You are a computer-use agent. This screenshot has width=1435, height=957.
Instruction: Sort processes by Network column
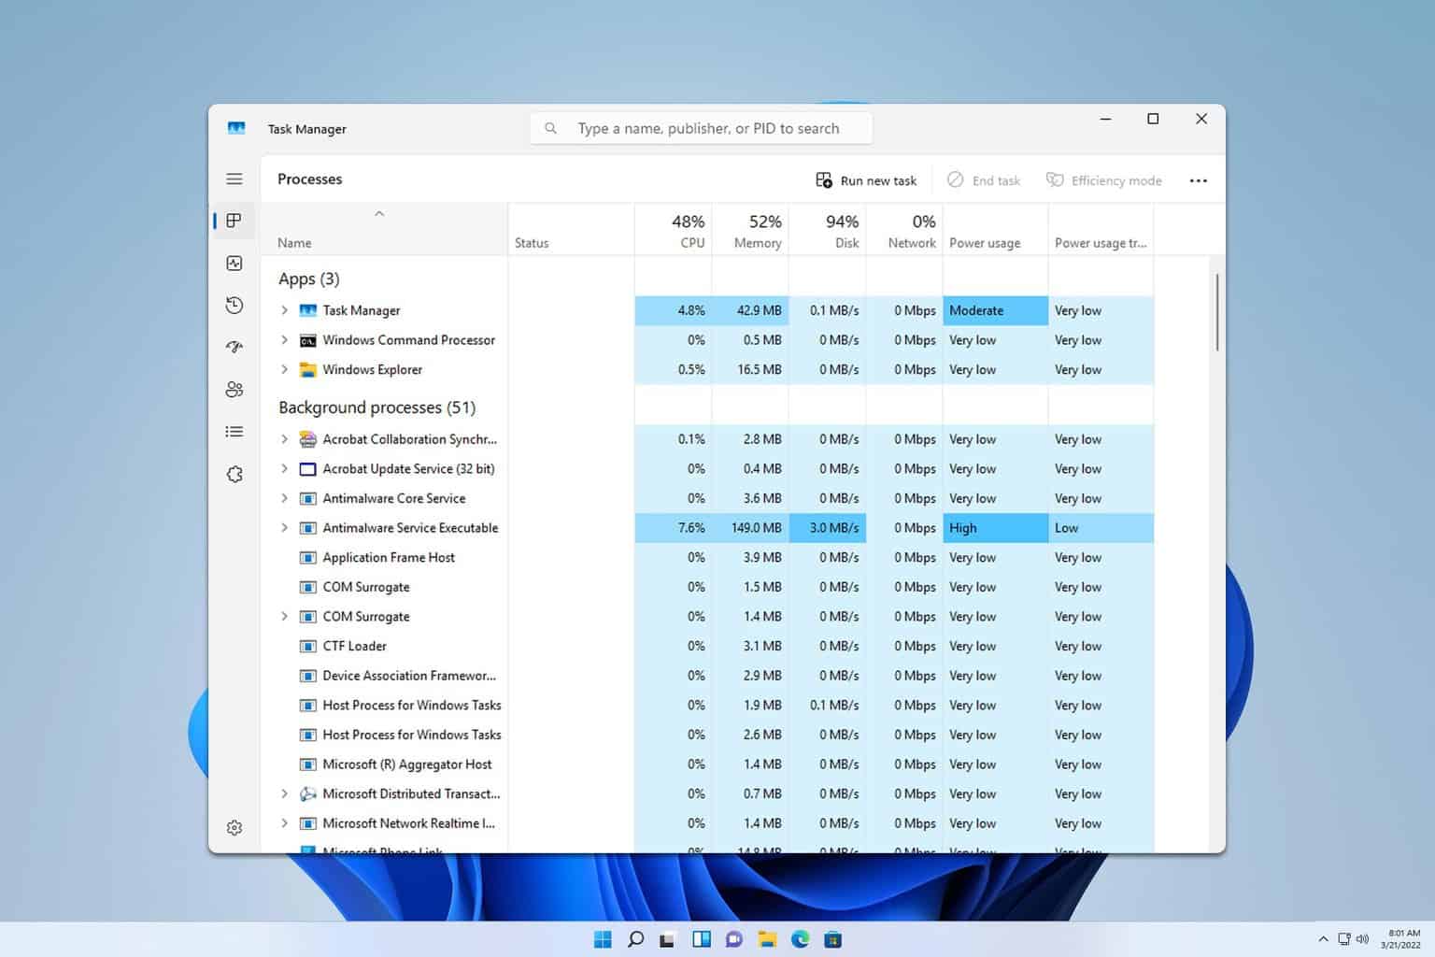tap(904, 230)
